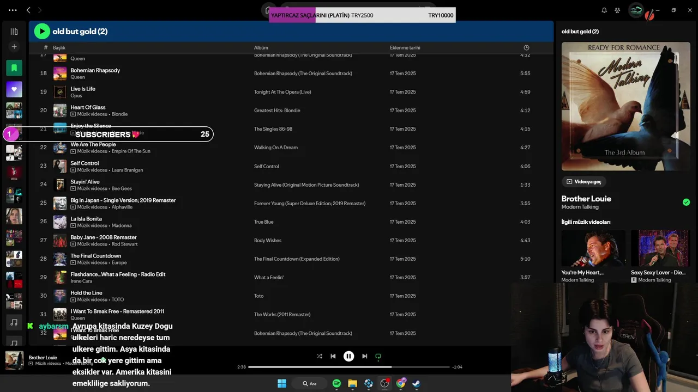
Task: Open the friend activity icon
Action: (x=617, y=10)
